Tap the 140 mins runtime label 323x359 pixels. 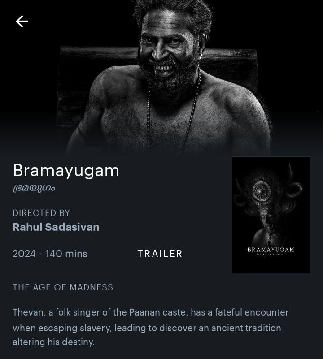66,254
